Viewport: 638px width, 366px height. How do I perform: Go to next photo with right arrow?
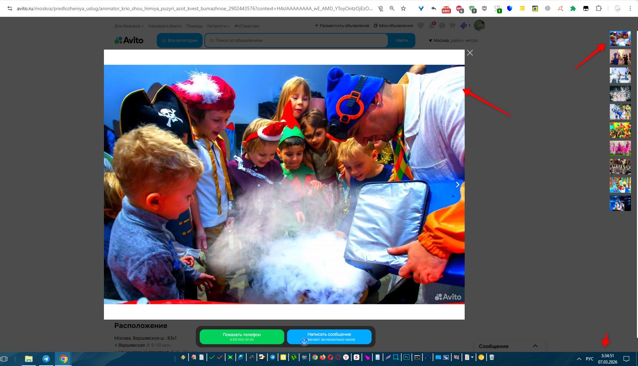tap(457, 185)
